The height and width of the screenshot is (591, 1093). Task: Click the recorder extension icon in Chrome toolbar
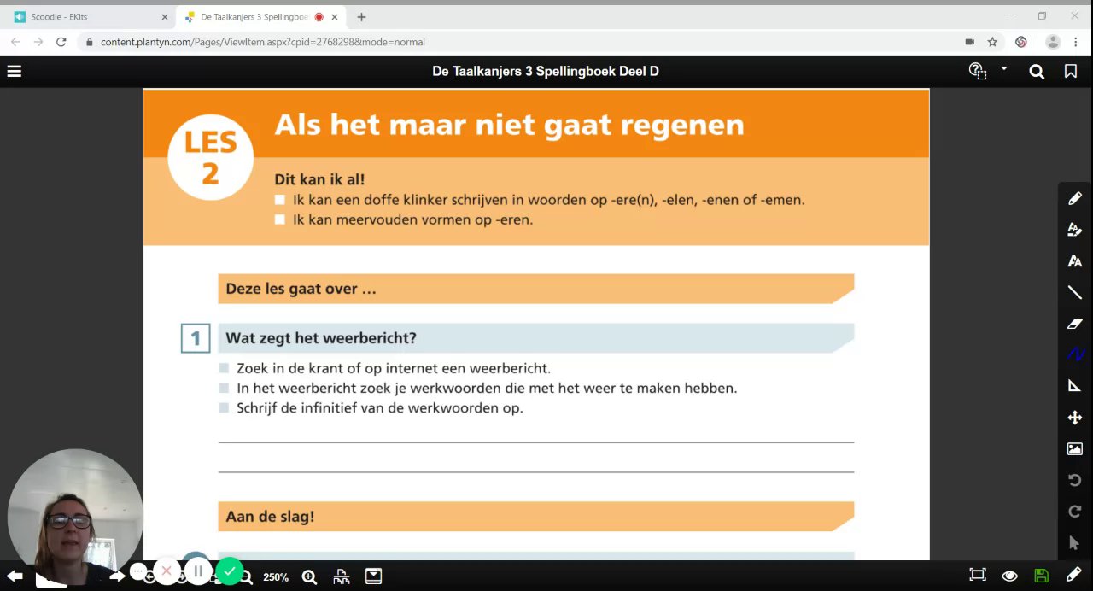(1020, 42)
